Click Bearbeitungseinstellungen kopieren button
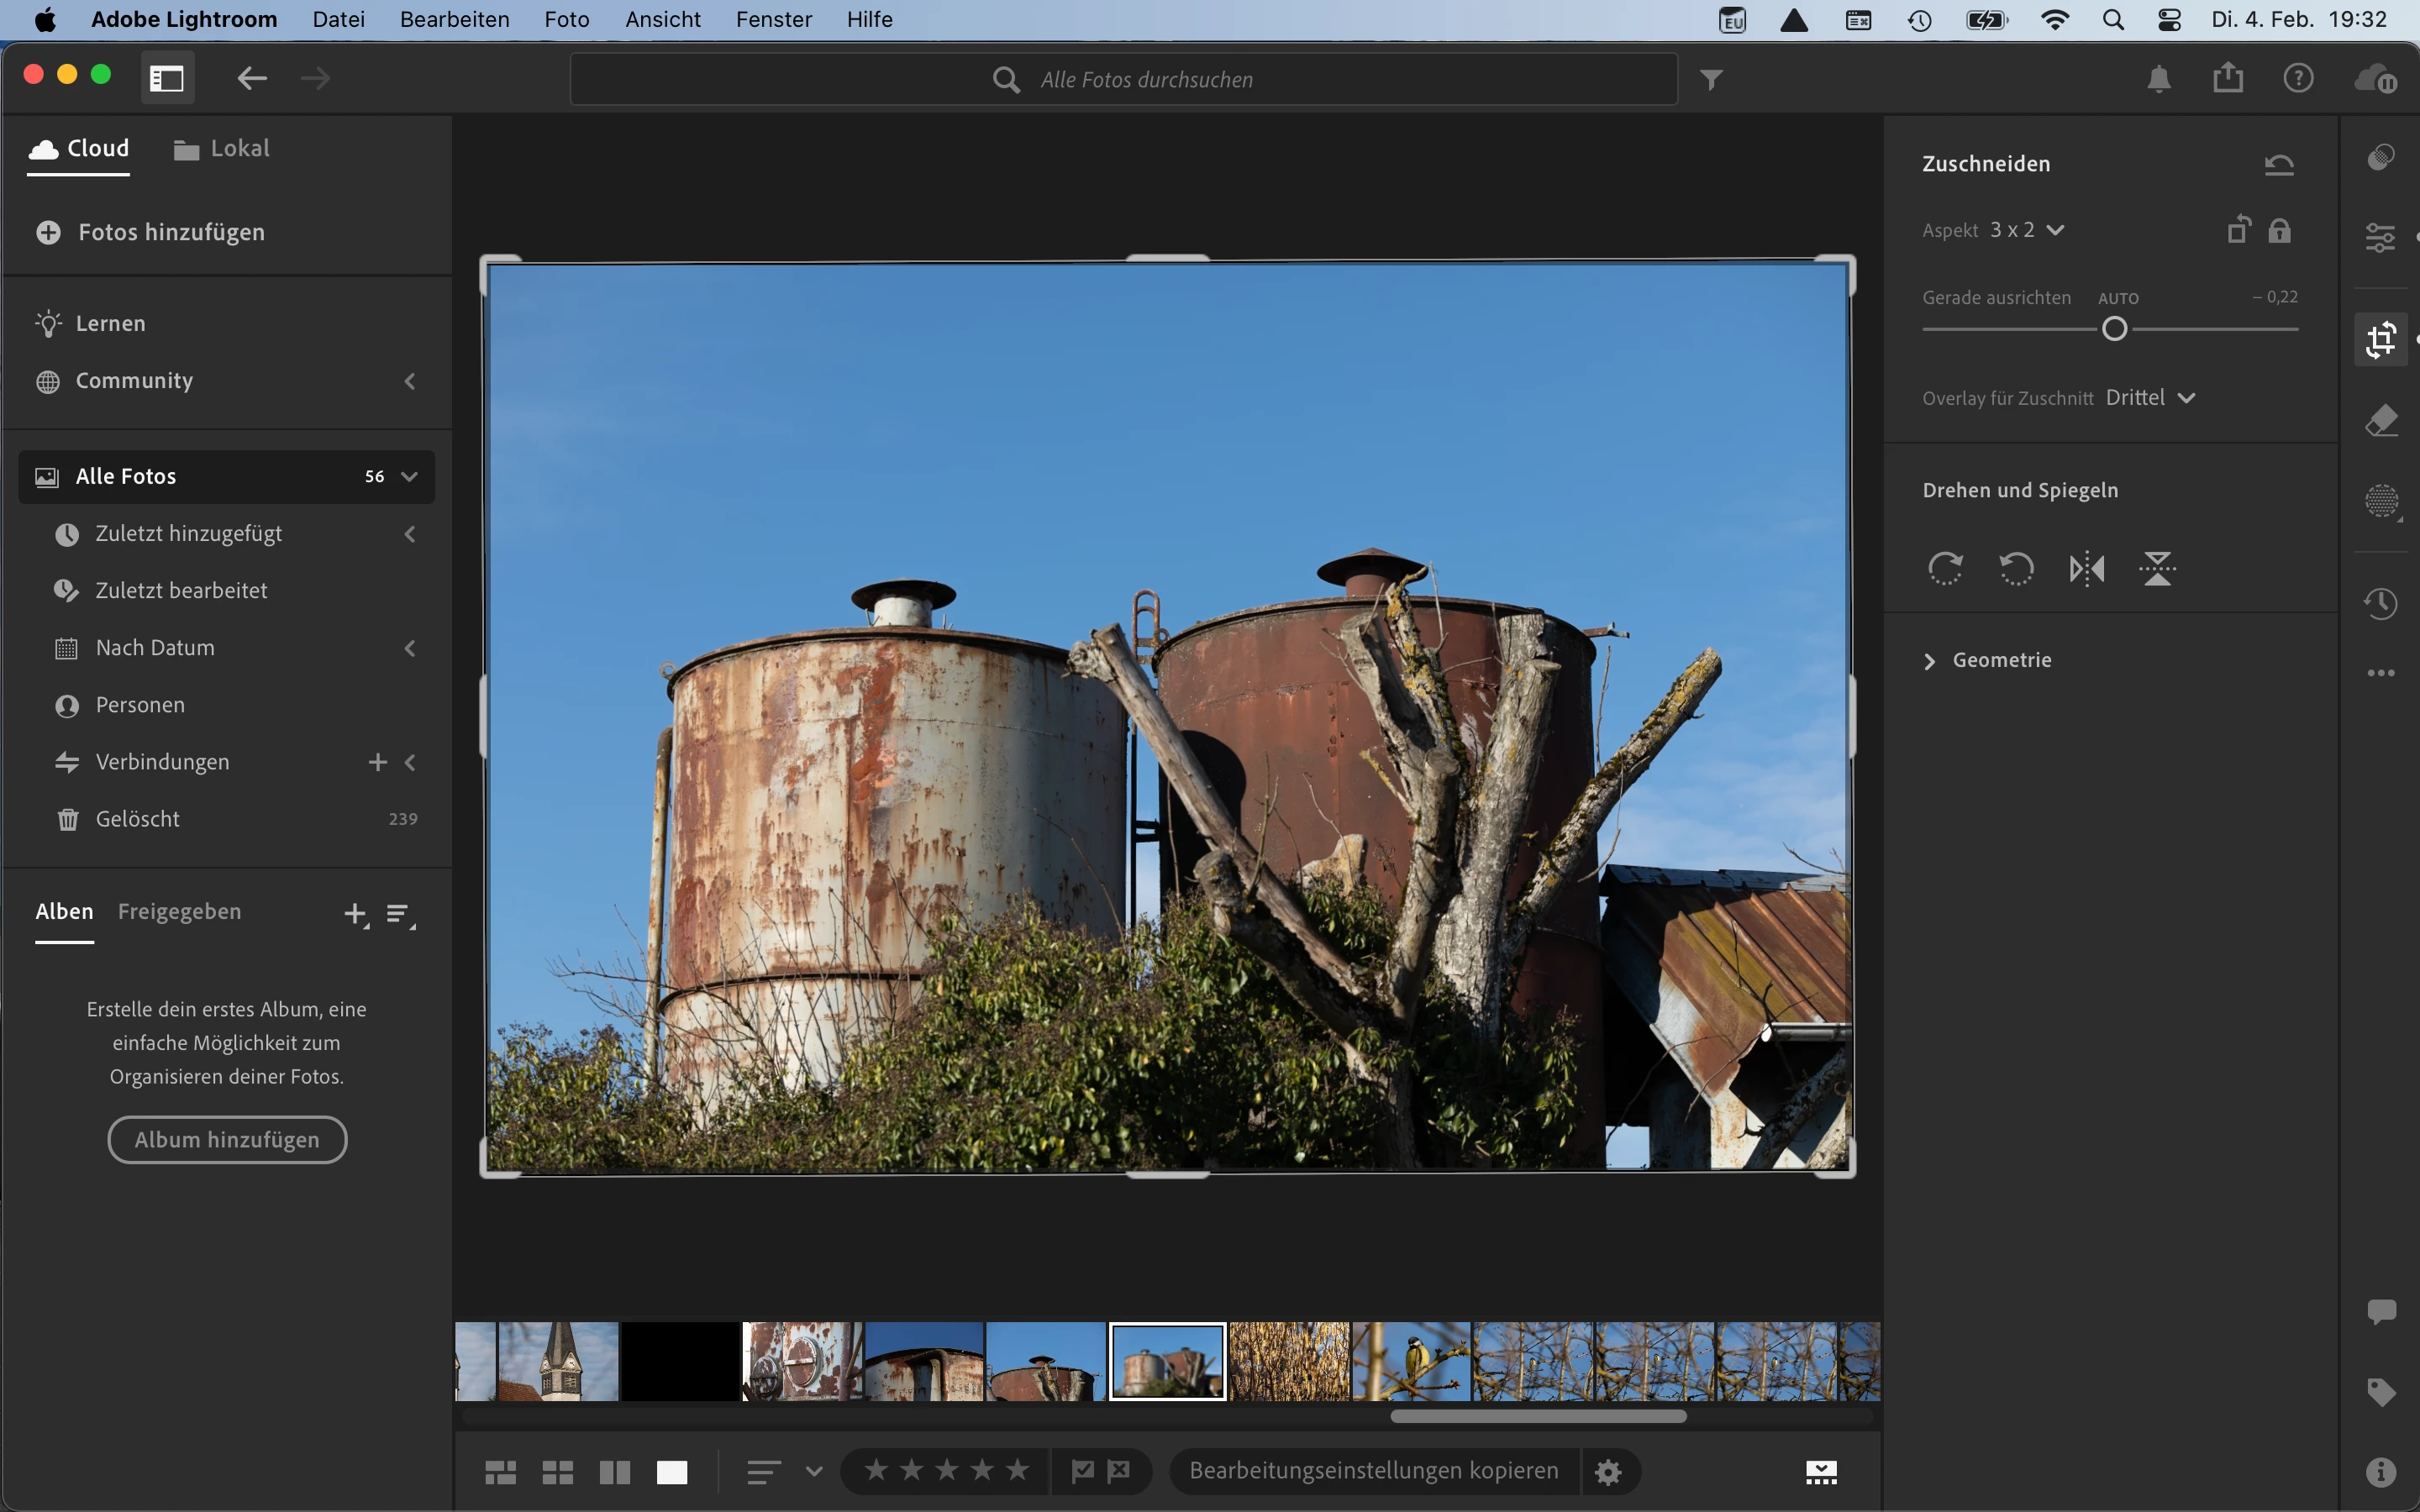2420x1512 pixels. pos(1373,1471)
